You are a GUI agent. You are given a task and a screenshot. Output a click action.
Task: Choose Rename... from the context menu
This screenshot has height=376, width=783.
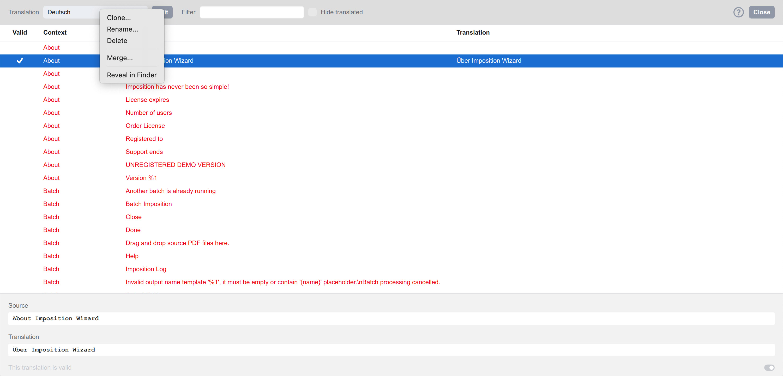click(x=122, y=29)
